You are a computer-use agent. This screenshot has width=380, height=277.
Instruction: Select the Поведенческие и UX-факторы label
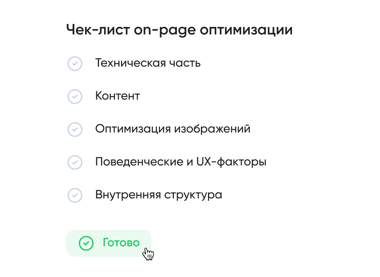click(181, 162)
